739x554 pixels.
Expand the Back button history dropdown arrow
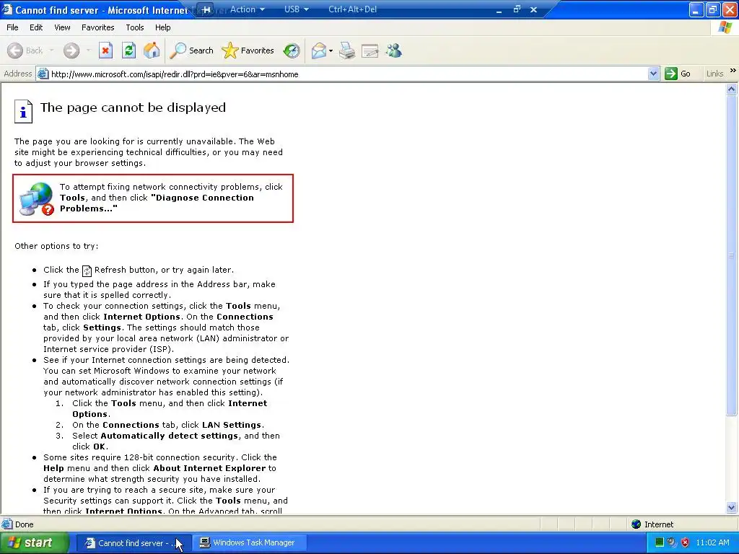point(51,50)
